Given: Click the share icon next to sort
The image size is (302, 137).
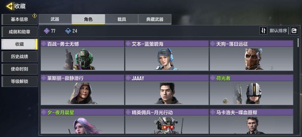Looking at the screenshot, I should pos(294,30).
